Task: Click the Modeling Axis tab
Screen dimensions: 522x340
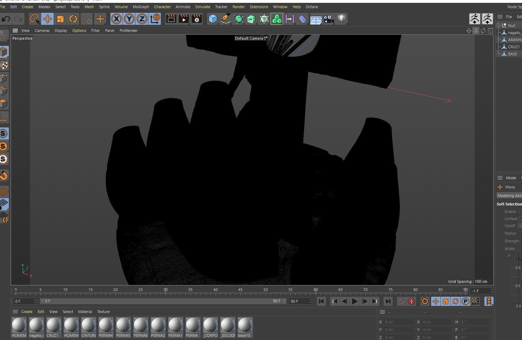Action: 509,196
